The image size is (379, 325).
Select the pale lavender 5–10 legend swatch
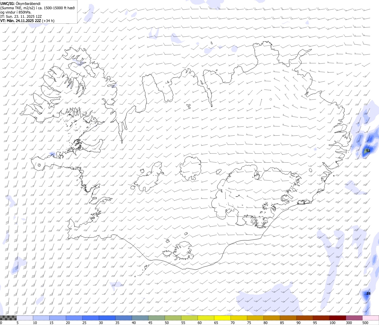click(25, 318)
